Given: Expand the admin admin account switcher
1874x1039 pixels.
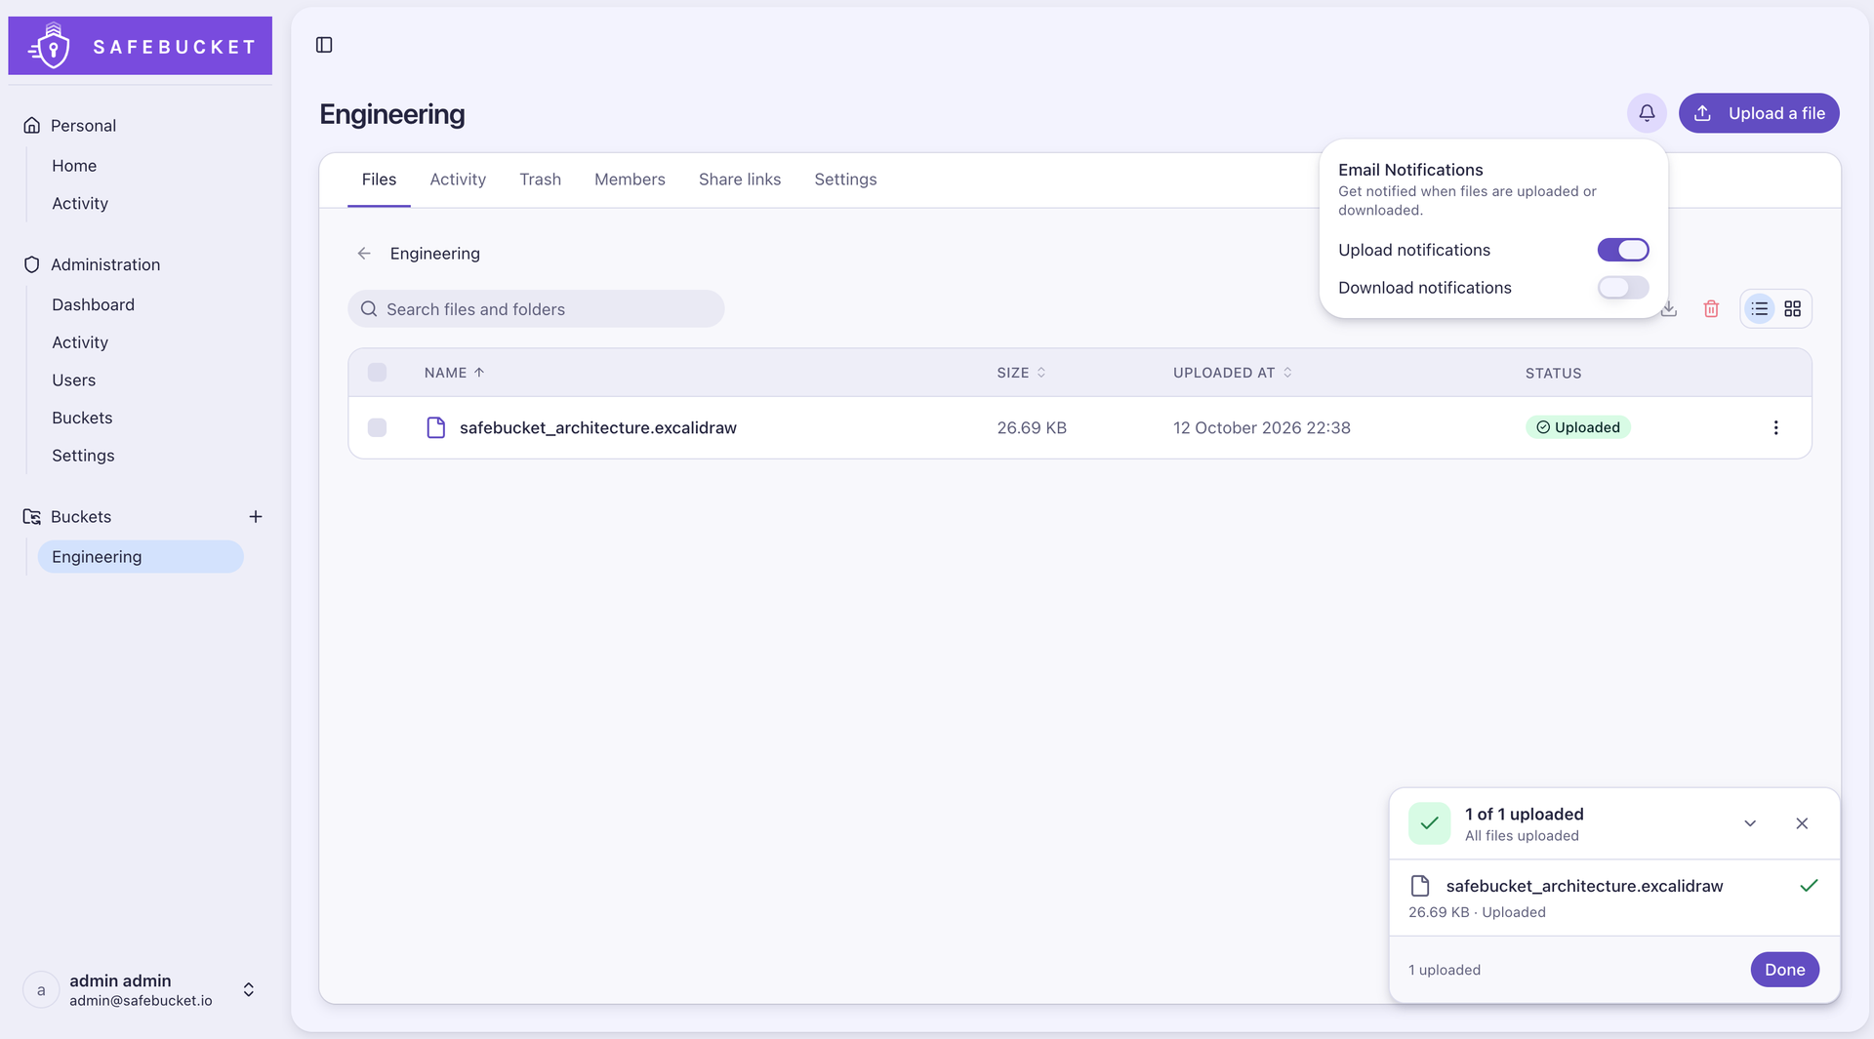Looking at the screenshot, I should coord(249,989).
